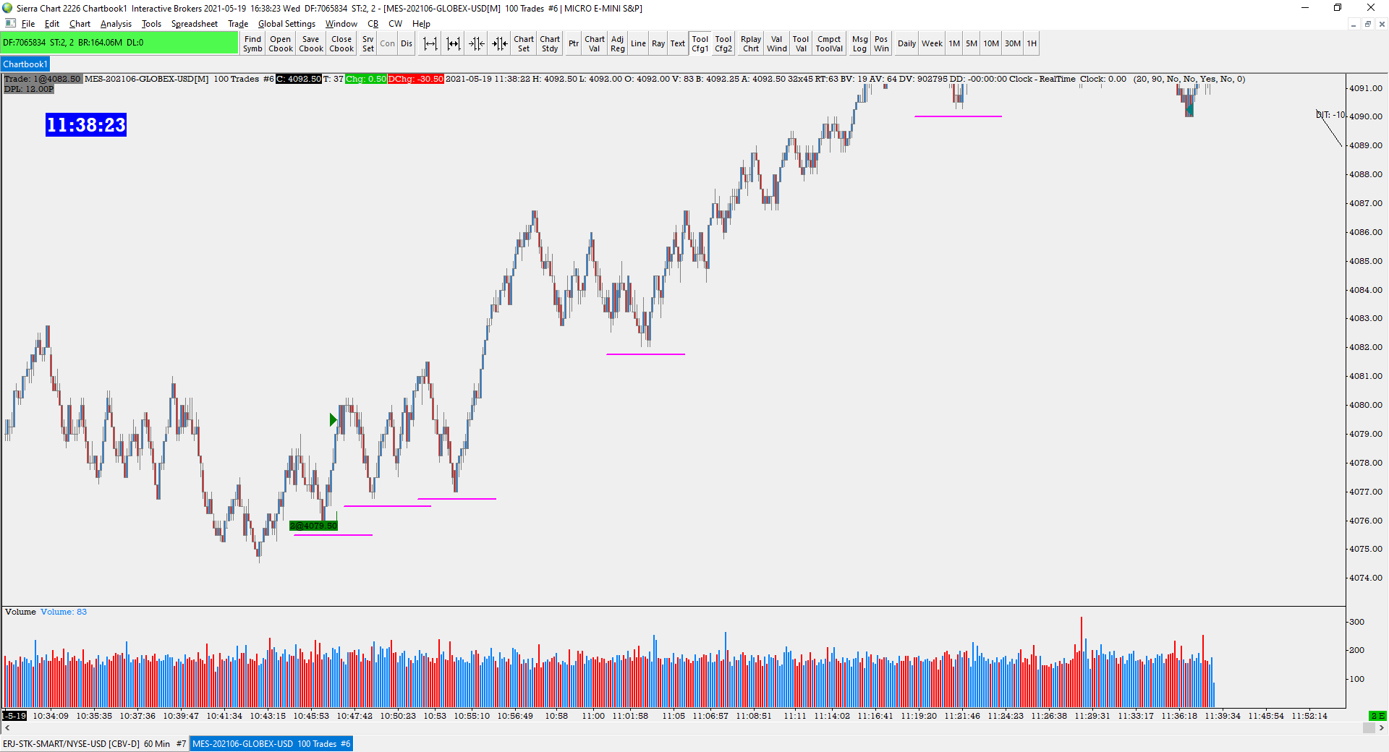
Task: Click the horizontal scrollbar right arrow
Action: tap(1381, 728)
